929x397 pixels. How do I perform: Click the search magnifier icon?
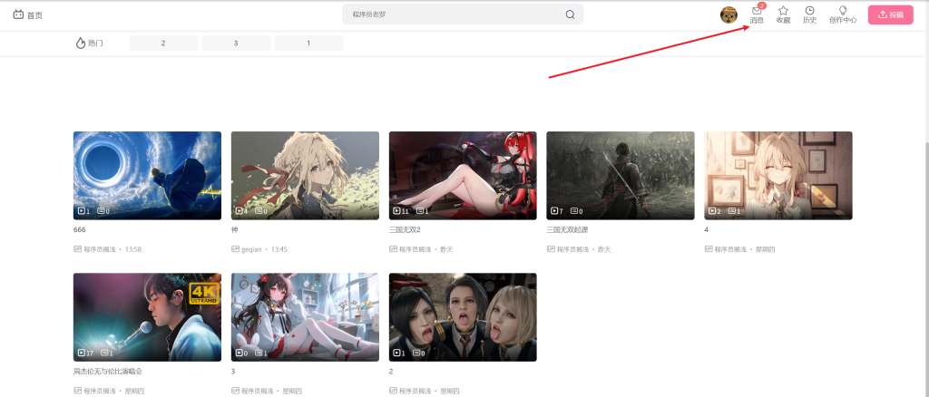(x=570, y=15)
